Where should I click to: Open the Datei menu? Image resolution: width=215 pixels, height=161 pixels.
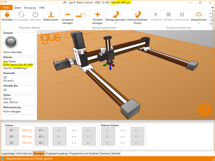(x=6, y=8)
